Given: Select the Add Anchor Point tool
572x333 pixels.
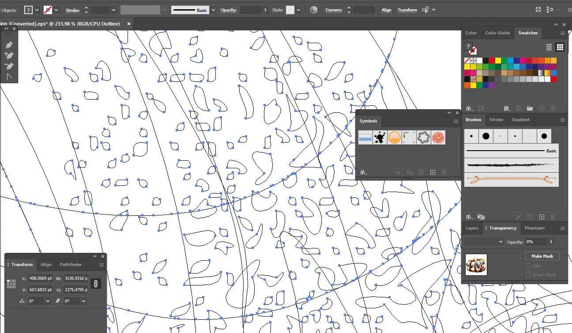Looking at the screenshot, I should [9, 55].
